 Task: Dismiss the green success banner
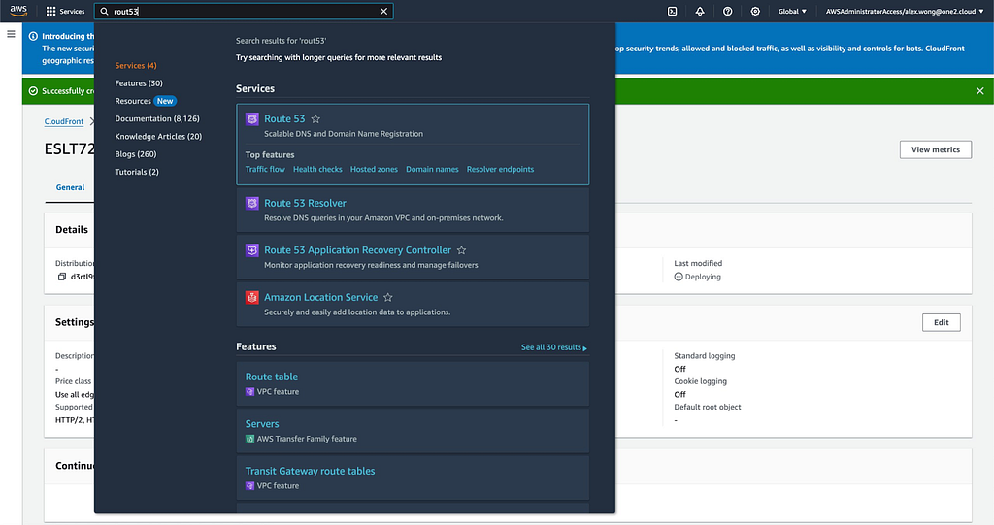click(x=979, y=90)
